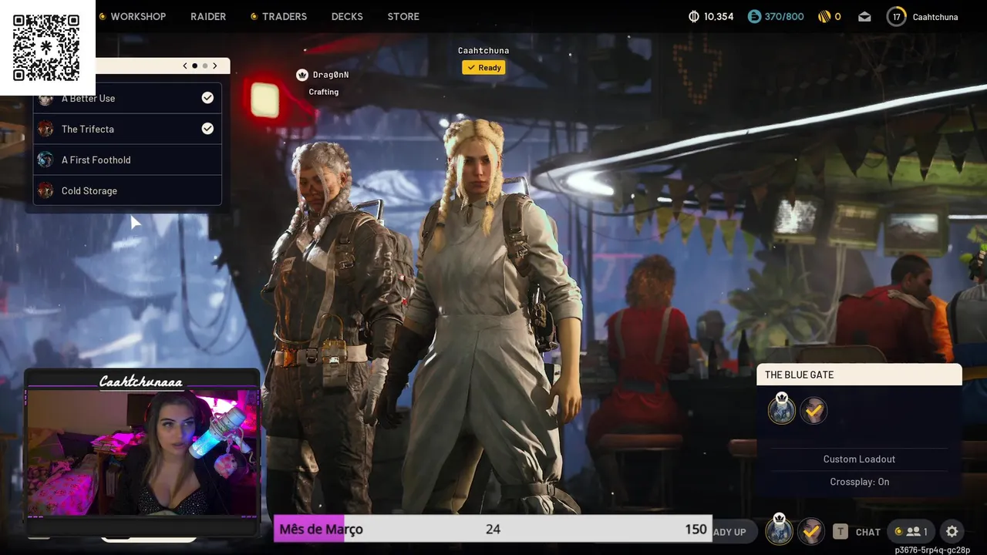Screen dimensions: 987x555
Task: Click the Workshop notification dot icon
Action: point(103,16)
